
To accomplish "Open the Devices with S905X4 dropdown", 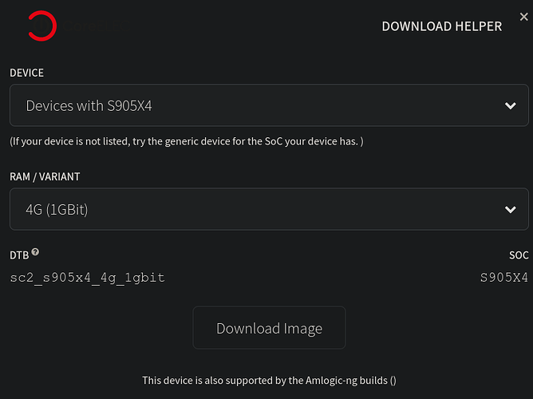I will (x=268, y=105).
